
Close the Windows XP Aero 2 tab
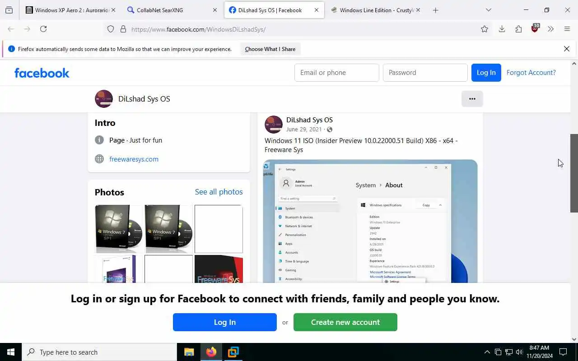click(113, 10)
